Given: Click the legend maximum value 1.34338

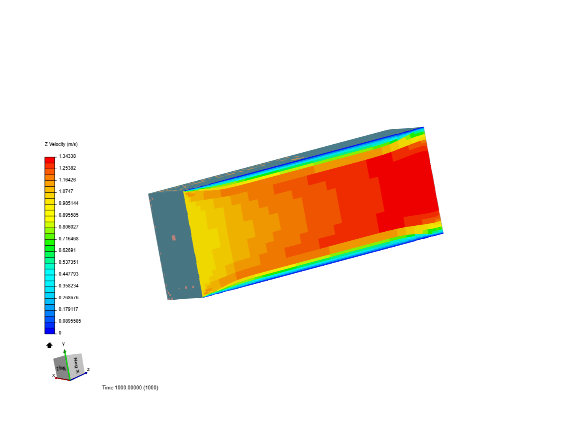Looking at the screenshot, I should click(67, 156).
